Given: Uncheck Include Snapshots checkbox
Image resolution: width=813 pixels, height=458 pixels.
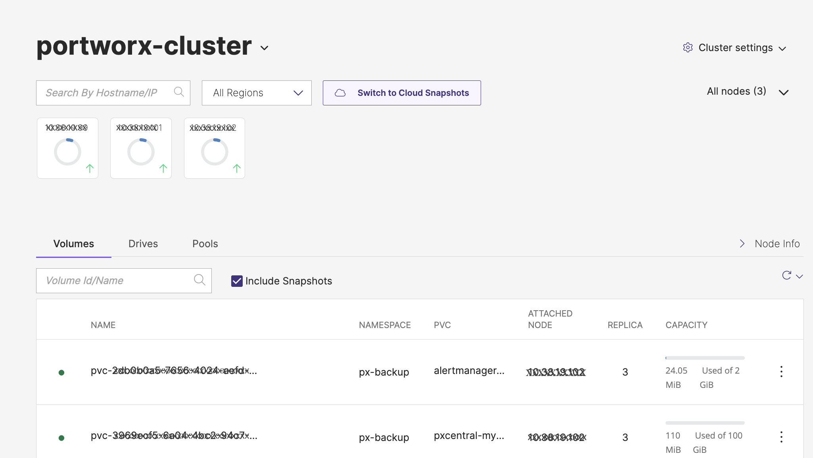Looking at the screenshot, I should pos(237,281).
